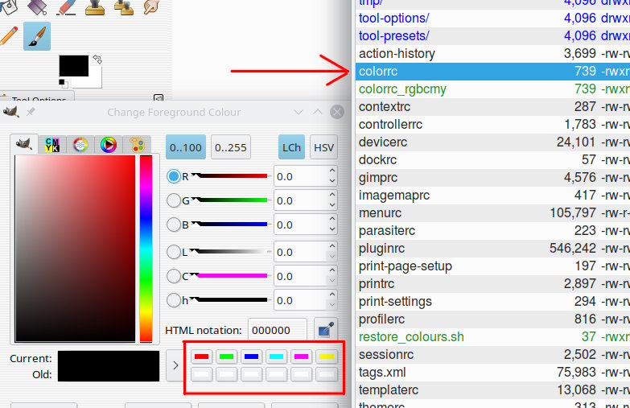Select the h hue radio button
The width and height of the screenshot is (630, 408).
coord(174,300)
